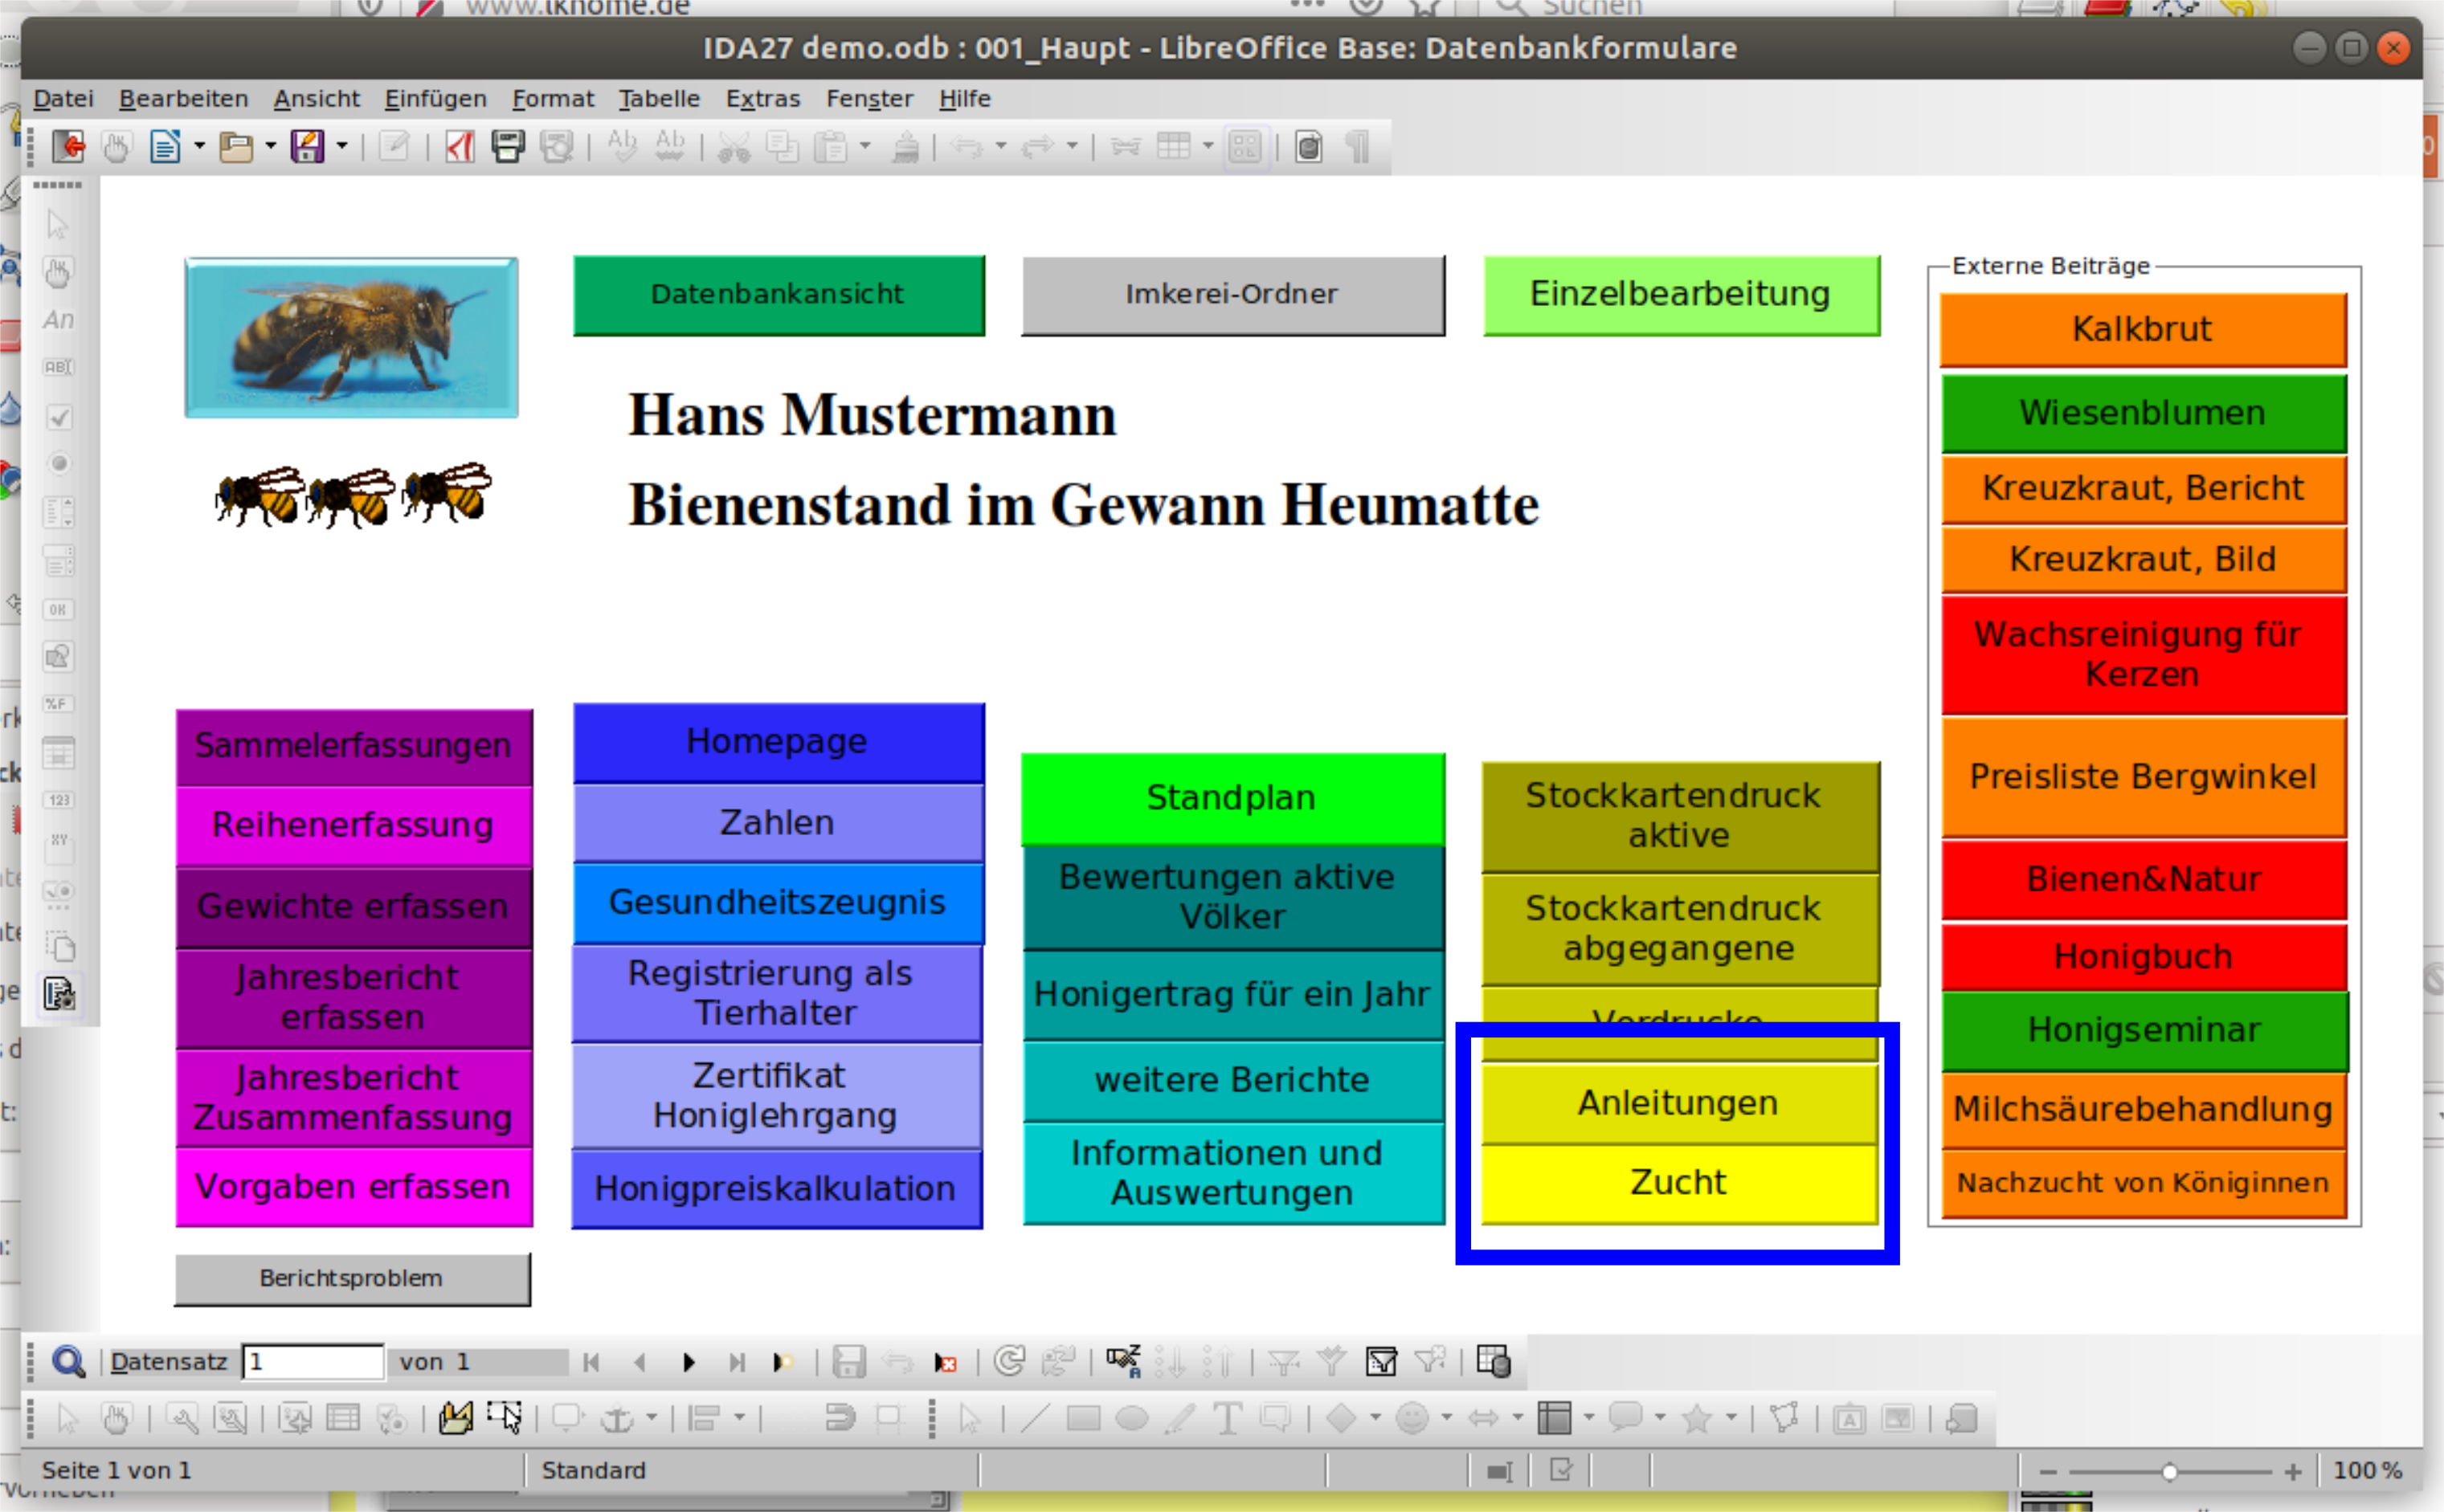Click the Refresh record icon

[x=1009, y=1361]
